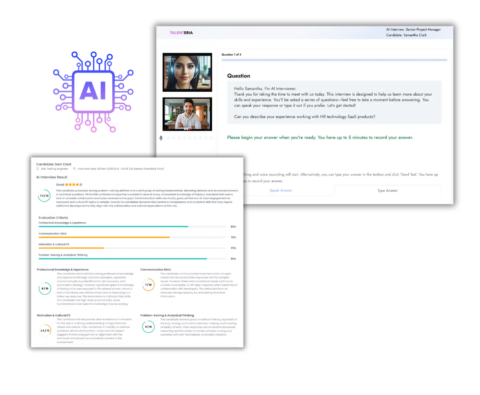The height and width of the screenshot is (395, 480).
Task: Click the 9/10 Problem-Solving score ring
Action: 148,326
